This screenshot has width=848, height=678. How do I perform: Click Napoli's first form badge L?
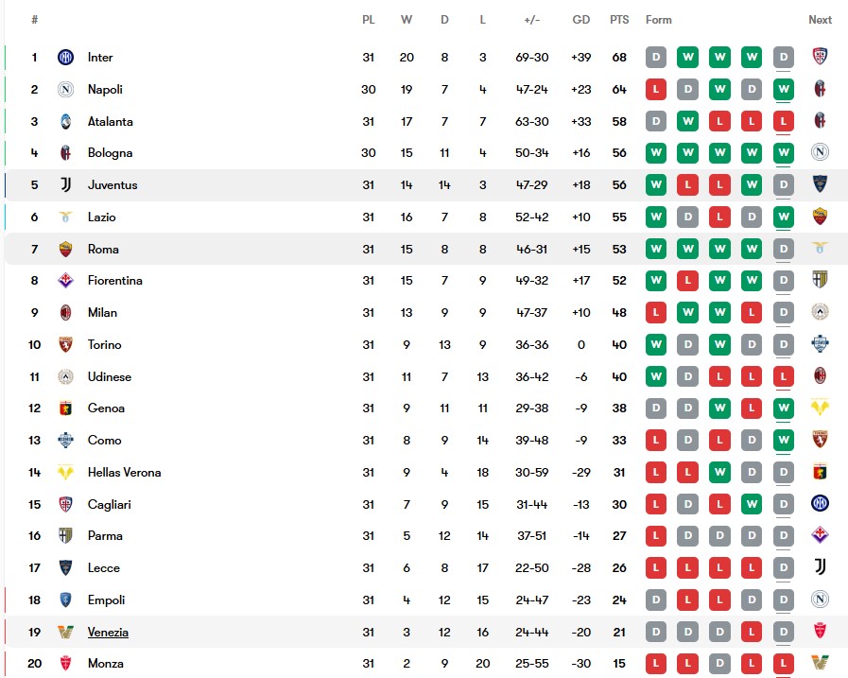(656, 89)
